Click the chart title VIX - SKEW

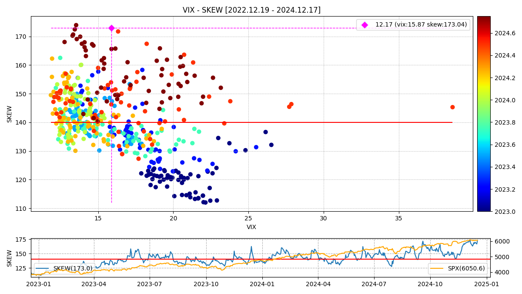[x=251, y=10]
